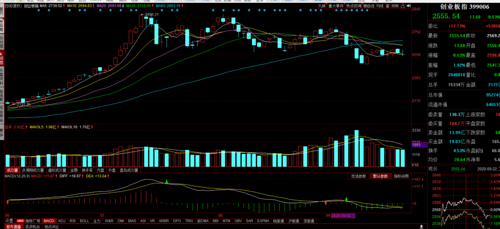Select the 换手率 volume sub-tab
The height and width of the screenshot is (229, 500).
click(87, 170)
